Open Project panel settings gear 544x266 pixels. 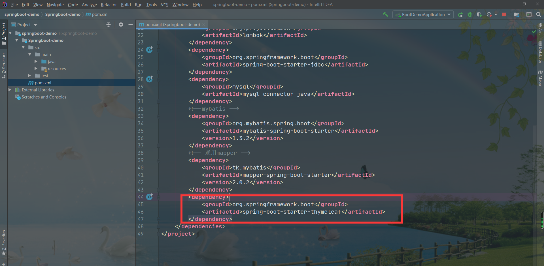[121, 25]
